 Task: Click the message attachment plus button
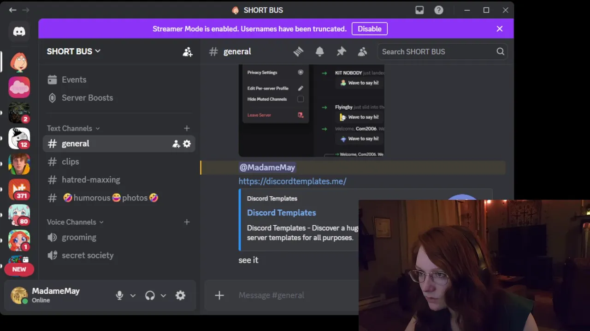coord(219,295)
